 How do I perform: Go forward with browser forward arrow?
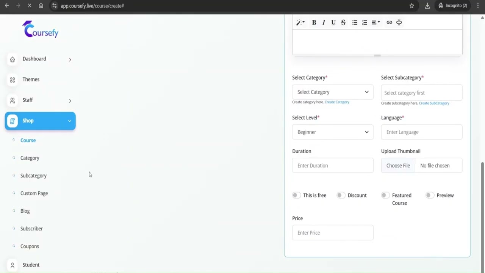click(17, 6)
